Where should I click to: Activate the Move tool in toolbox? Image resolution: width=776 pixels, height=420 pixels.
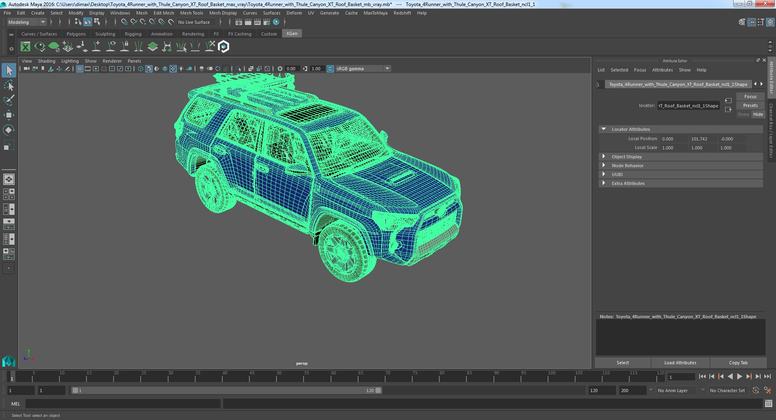(x=9, y=115)
